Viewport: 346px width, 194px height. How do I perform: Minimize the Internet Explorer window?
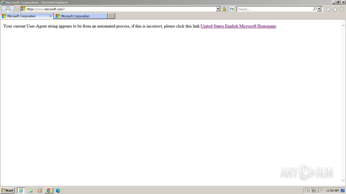click(x=334, y=2)
